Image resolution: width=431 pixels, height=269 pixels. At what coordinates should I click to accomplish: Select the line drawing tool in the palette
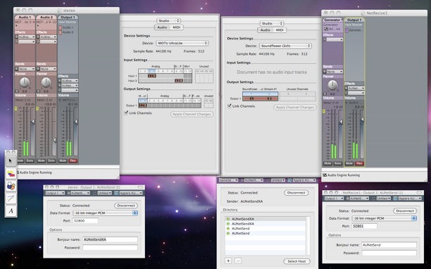(x=11, y=199)
